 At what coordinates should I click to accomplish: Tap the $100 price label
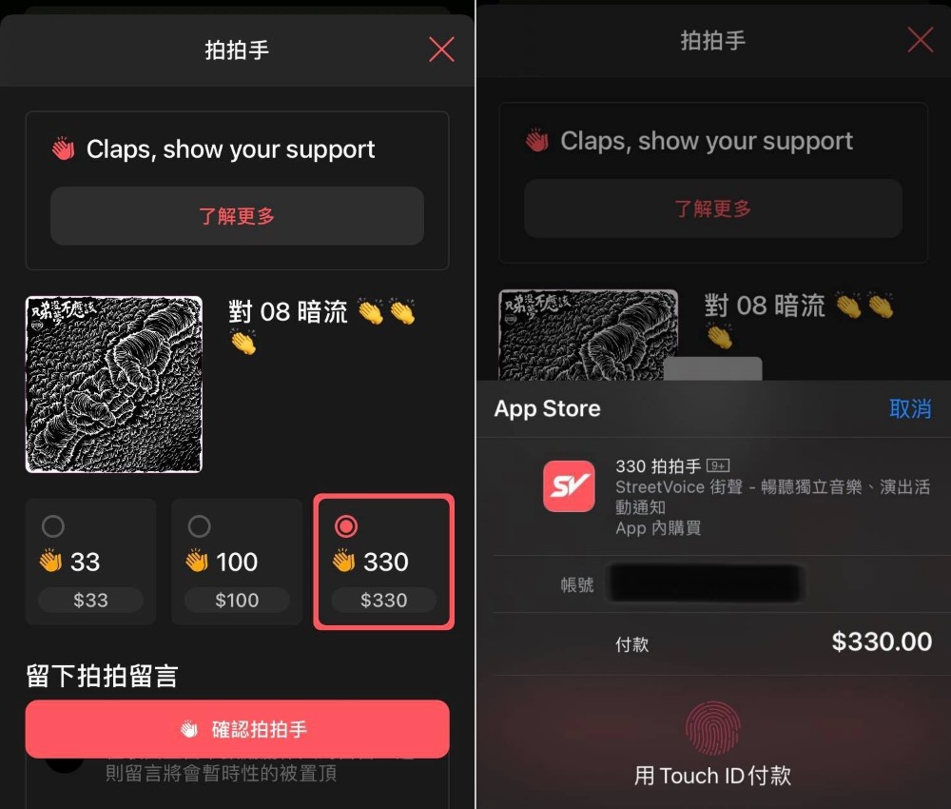point(237,601)
